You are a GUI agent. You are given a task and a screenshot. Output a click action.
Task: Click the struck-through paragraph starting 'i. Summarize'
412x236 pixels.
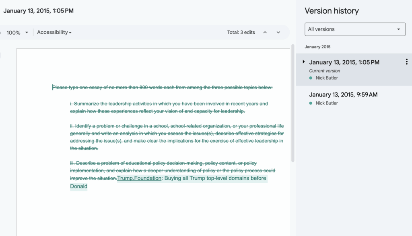[x=169, y=107]
